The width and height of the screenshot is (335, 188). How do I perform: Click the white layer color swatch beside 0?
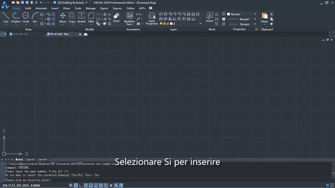[x=171, y=23]
